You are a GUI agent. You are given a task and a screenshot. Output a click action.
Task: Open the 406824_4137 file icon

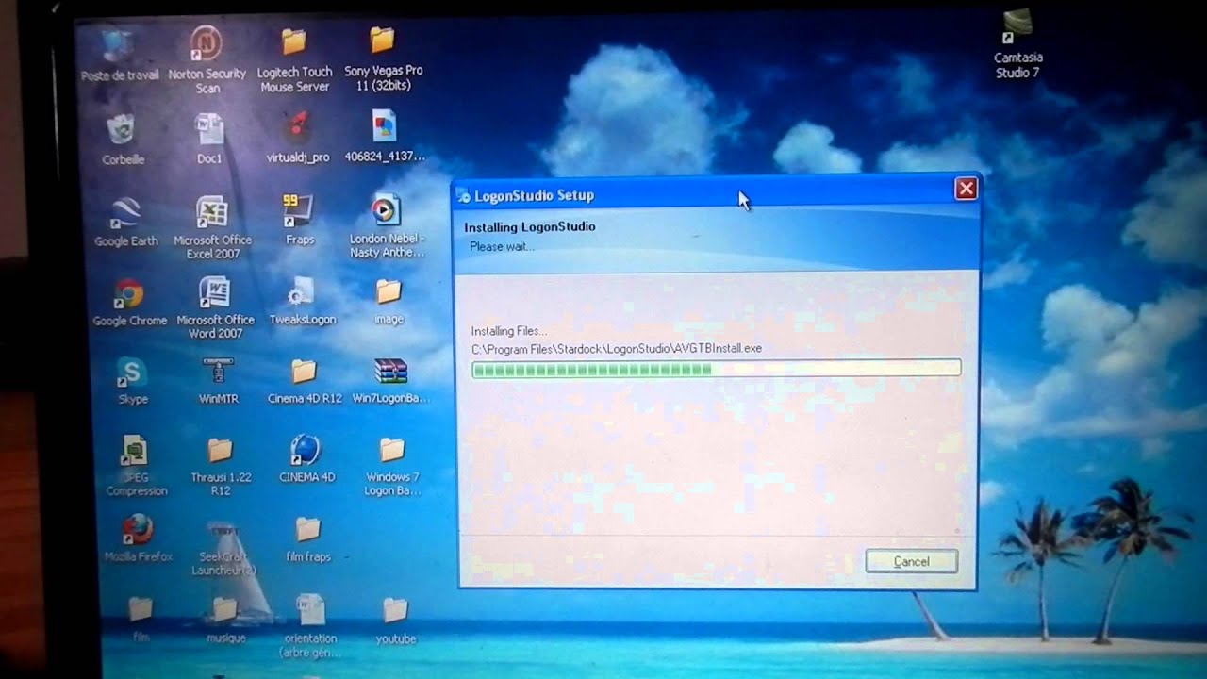384,127
